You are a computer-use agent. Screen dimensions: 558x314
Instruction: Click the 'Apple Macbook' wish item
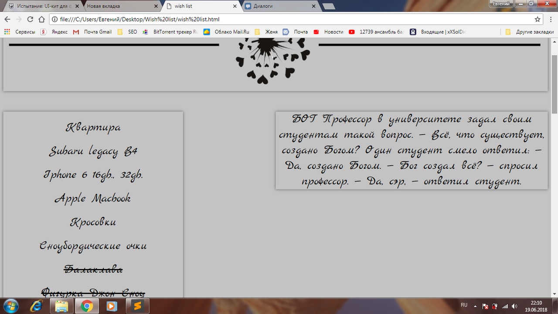(93, 198)
